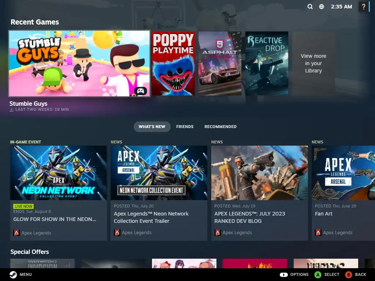
Task: Click View more in your Library
Action: [313, 64]
